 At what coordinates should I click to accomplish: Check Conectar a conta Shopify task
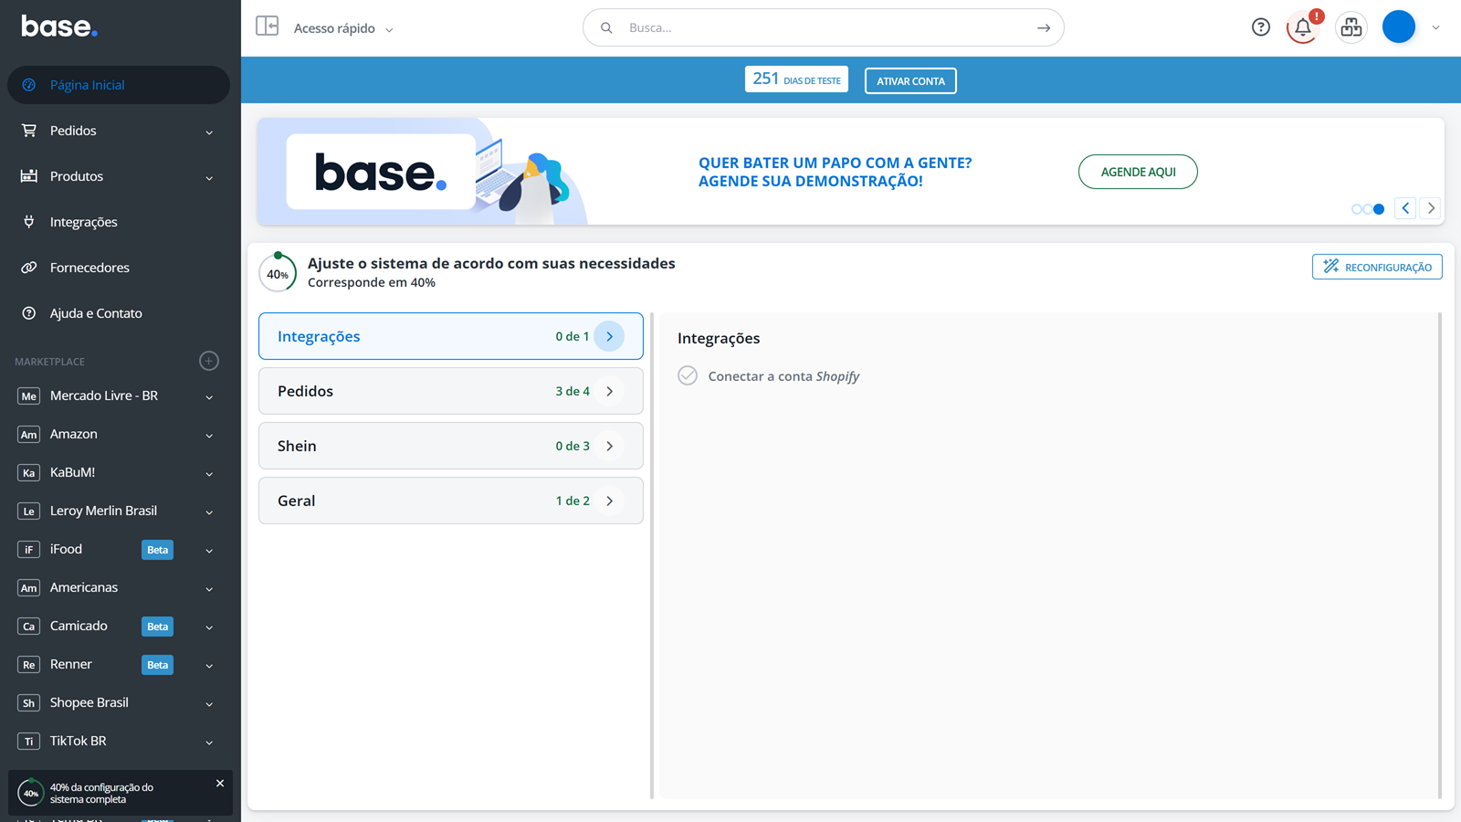(x=688, y=375)
